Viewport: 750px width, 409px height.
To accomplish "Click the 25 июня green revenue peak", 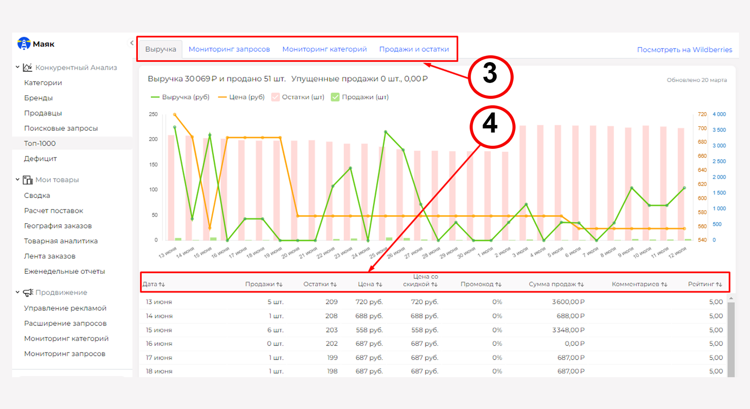I will 386,132.
